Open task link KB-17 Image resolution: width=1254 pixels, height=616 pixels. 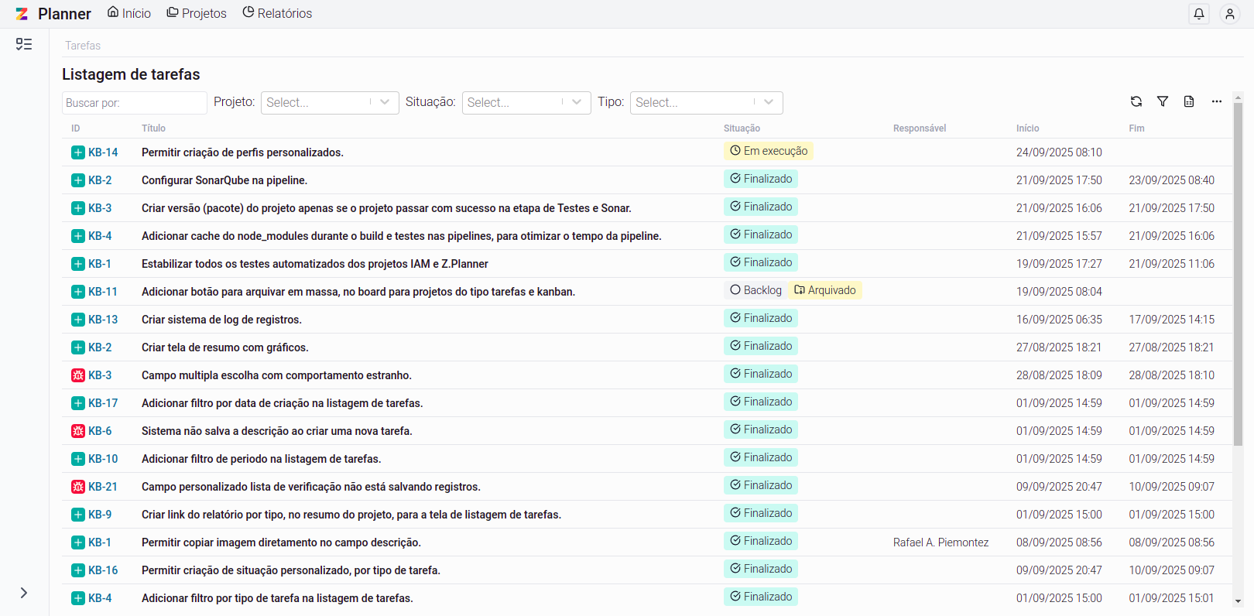point(103,403)
